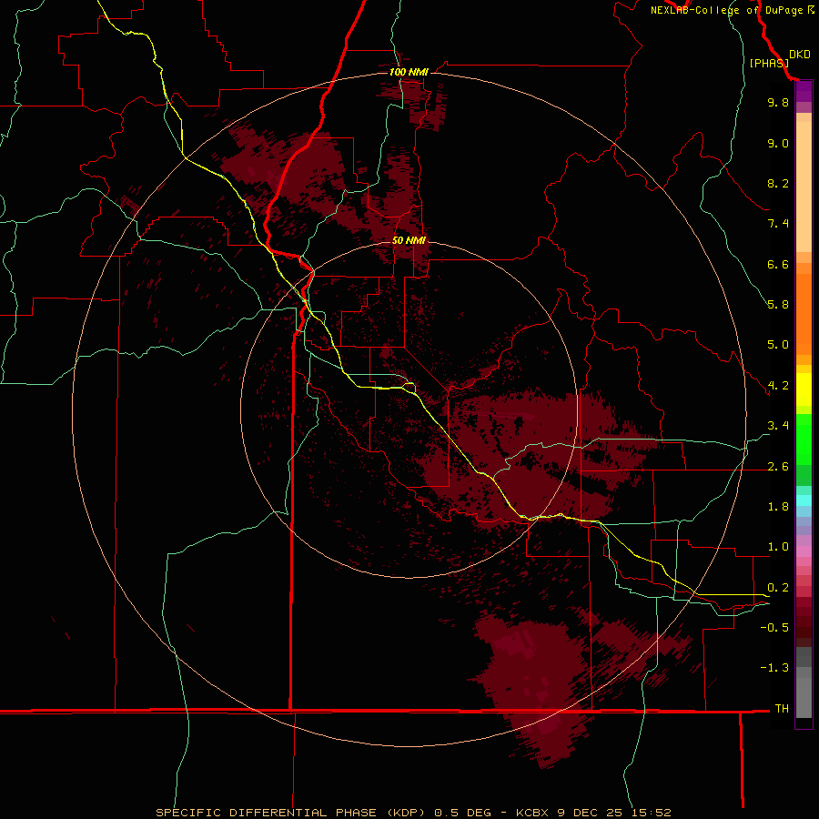This screenshot has width=819, height=819.
Task: Click the 4.2 value on the color scale
Action: (778, 386)
